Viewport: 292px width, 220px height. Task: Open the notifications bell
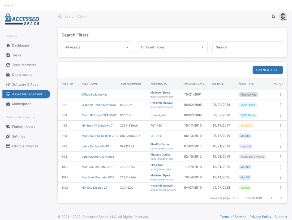273,16
